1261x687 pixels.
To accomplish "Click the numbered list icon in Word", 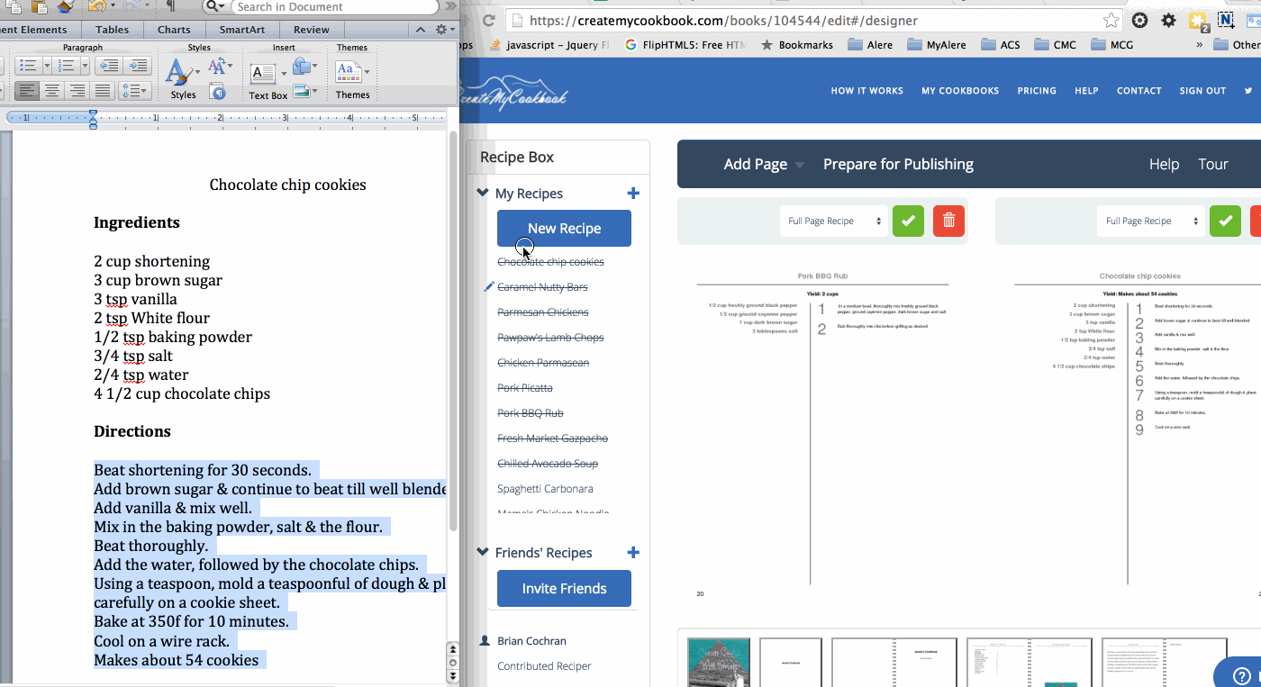I will 64,66.
